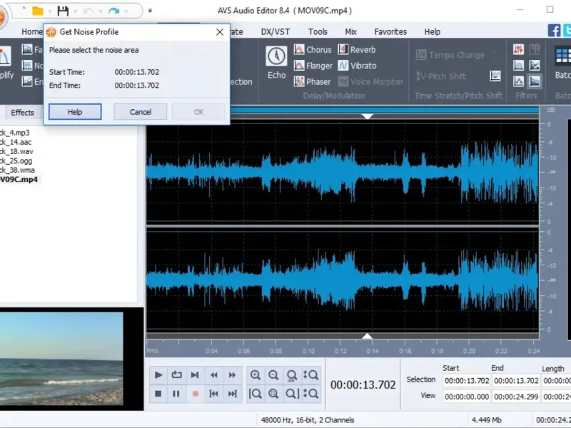The width and height of the screenshot is (571, 428).
Task: Select the Phaser effect
Action: 313,81
